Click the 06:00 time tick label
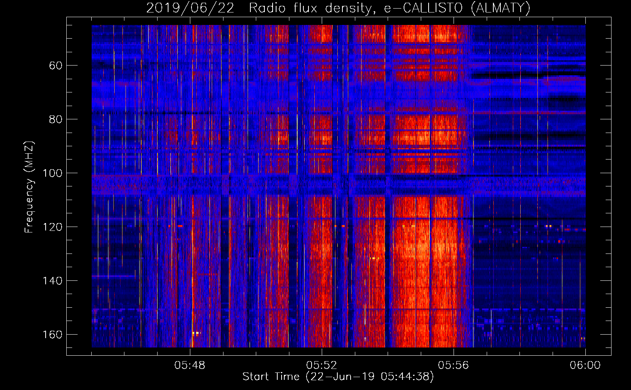631x390 pixels. (585, 365)
